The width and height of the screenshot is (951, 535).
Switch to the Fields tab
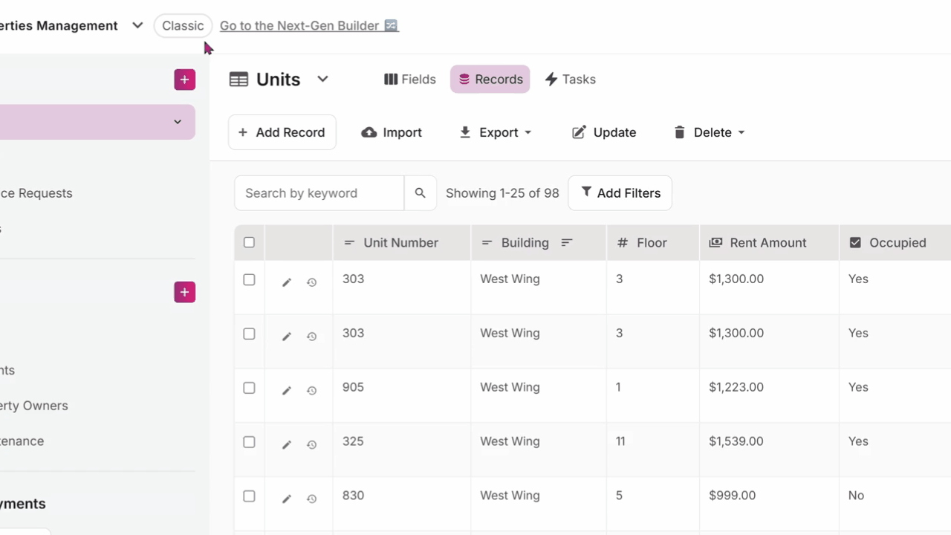[409, 80]
